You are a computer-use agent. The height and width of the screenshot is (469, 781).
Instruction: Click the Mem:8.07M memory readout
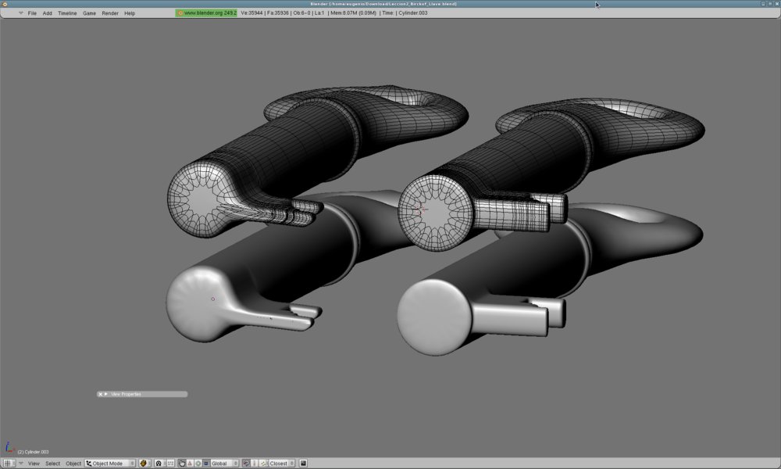353,13
